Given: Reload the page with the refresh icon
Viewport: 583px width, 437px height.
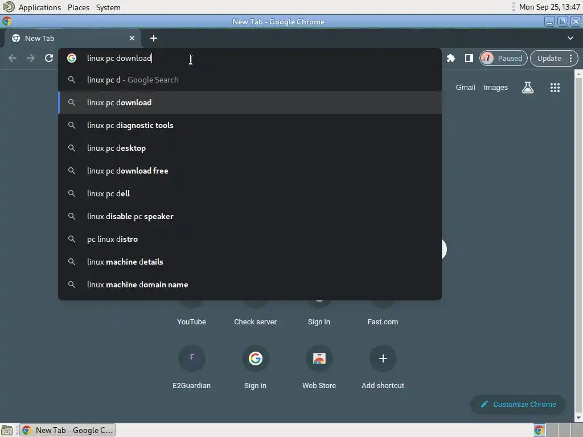Looking at the screenshot, I should pos(49,59).
